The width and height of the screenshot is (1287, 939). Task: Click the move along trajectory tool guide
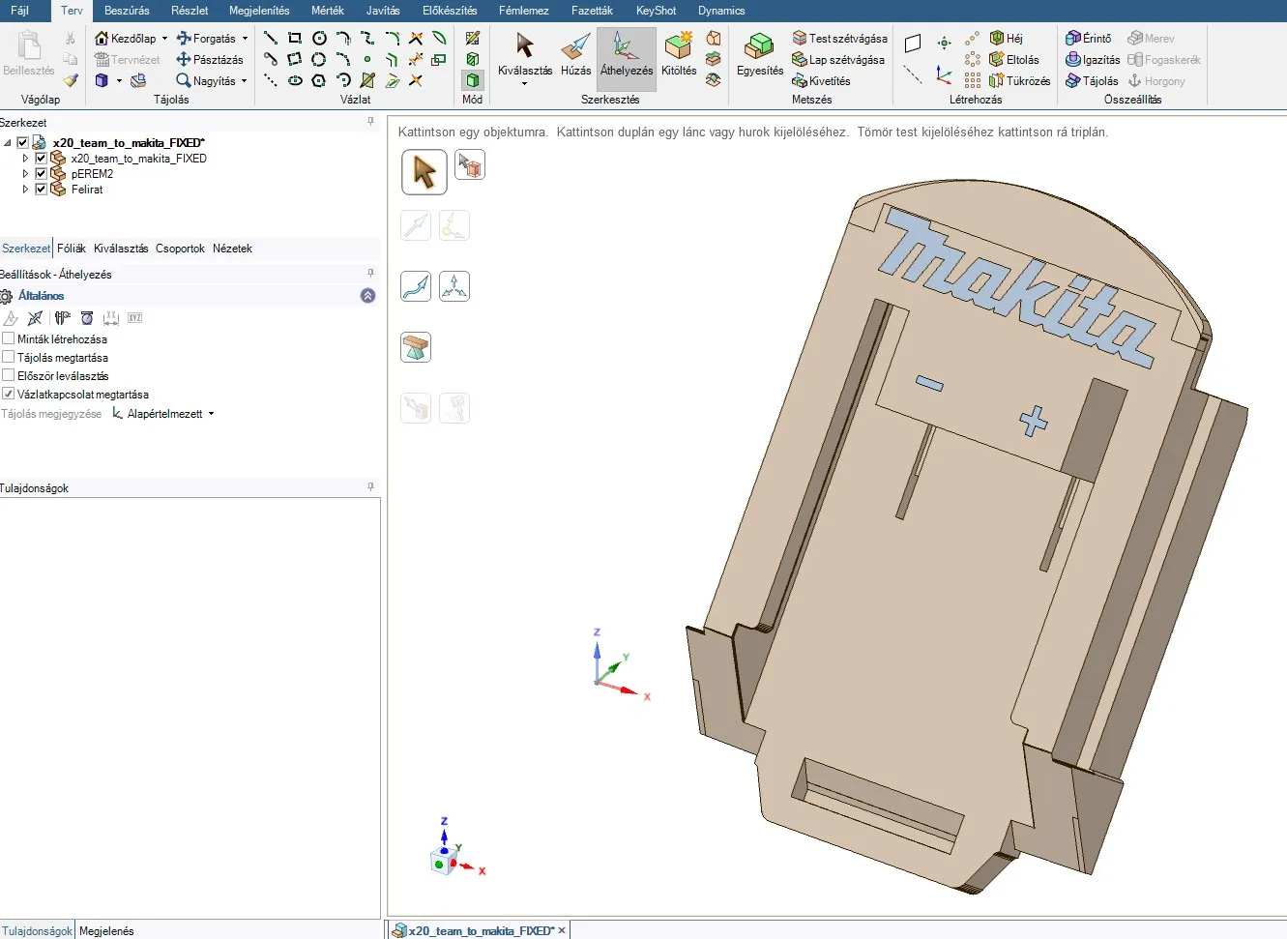click(x=416, y=286)
